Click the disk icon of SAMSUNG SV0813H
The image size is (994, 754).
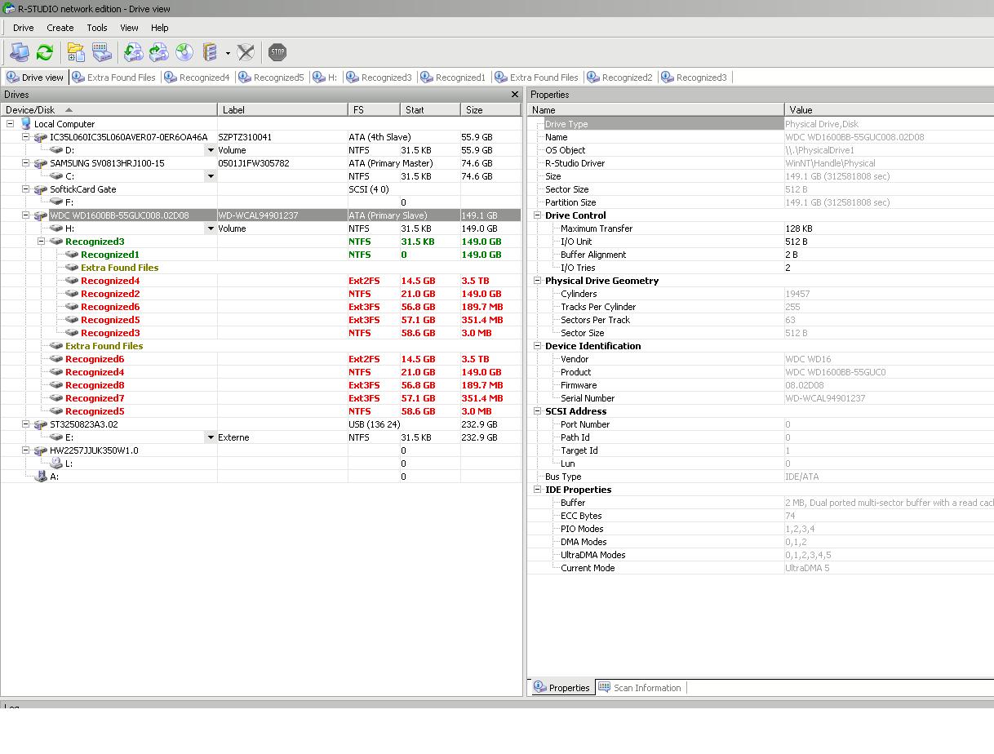41,163
